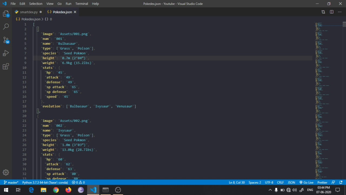This screenshot has width=346, height=195.
Task: Open Firefox from taskbar
Action: click(x=68, y=190)
